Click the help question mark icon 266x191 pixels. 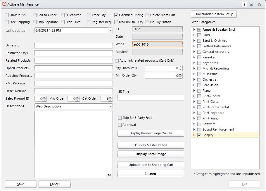244,4
